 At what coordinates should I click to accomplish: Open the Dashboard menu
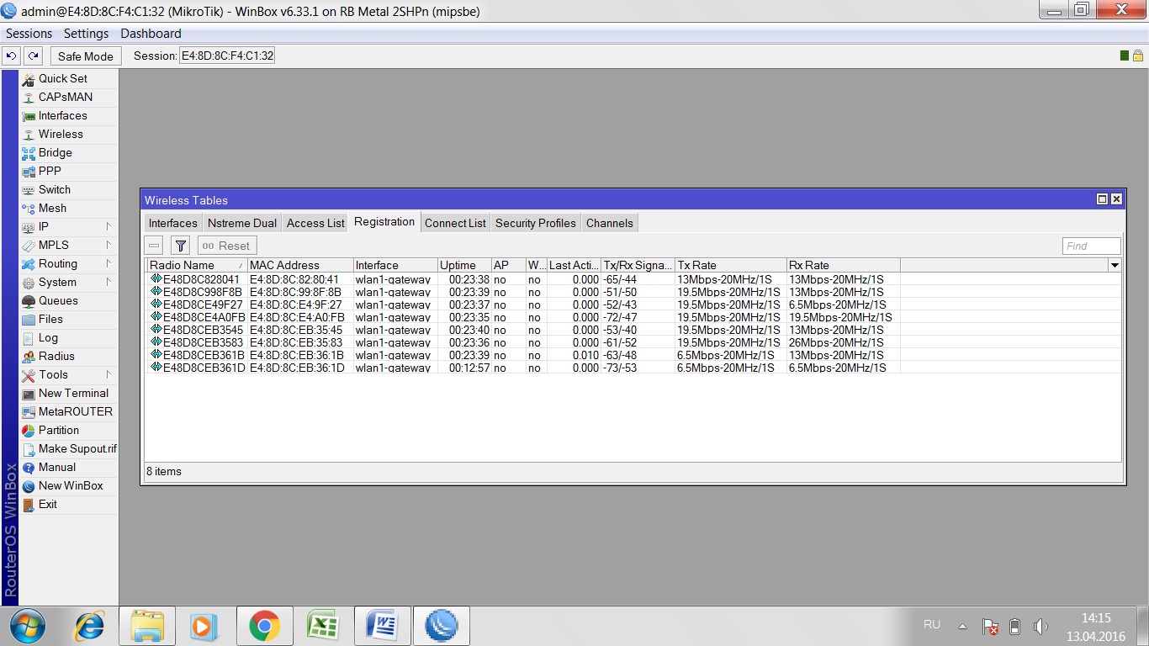[x=151, y=34]
